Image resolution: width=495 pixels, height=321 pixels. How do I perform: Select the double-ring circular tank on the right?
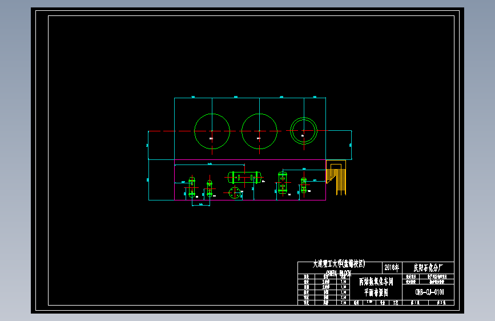[304, 131]
